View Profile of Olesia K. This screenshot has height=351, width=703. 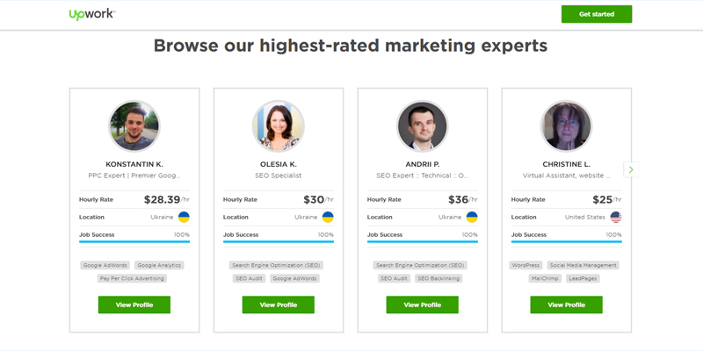279,304
